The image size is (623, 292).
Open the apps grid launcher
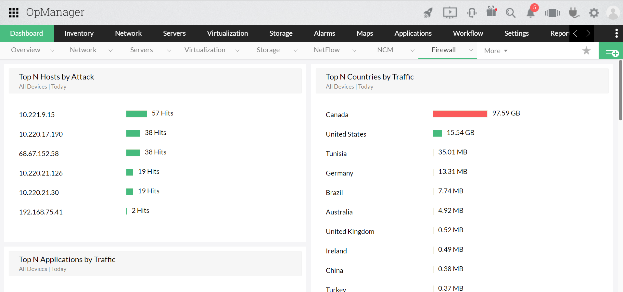coord(14,13)
